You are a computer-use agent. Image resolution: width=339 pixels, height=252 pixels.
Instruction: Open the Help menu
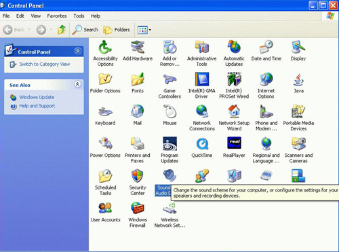[x=96, y=16]
